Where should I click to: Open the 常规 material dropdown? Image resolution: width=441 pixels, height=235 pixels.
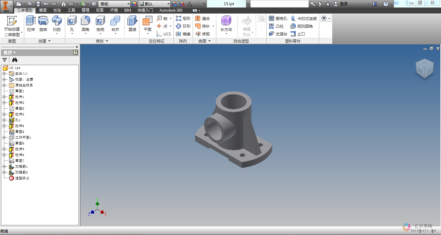pos(128,4)
